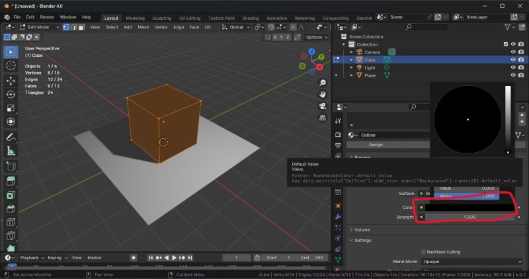This screenshot has height=279, width=529.
Task: Open the Modifiers wrench tab in Properties
Action: click(338, 217)
